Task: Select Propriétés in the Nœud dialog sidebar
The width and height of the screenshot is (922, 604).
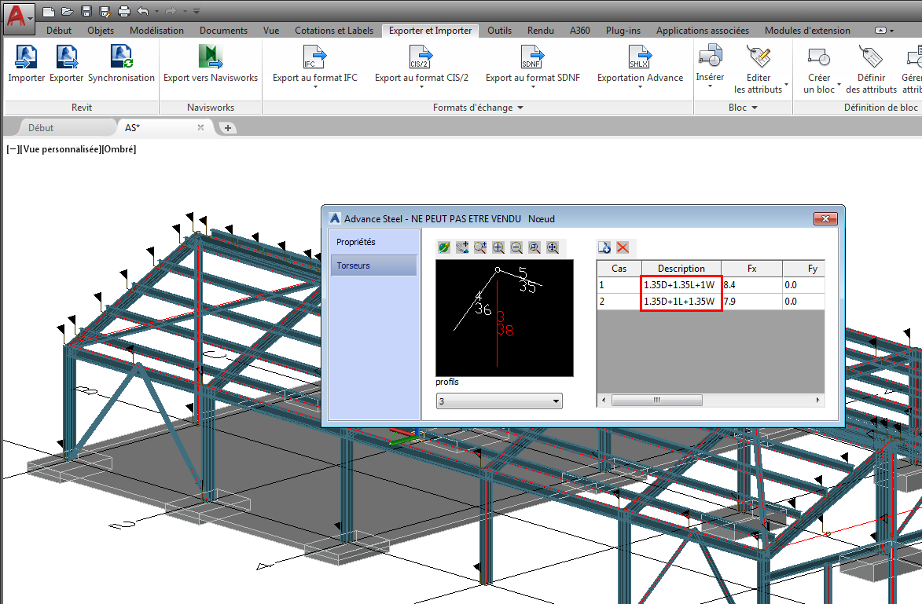Action: click(373, 242)
